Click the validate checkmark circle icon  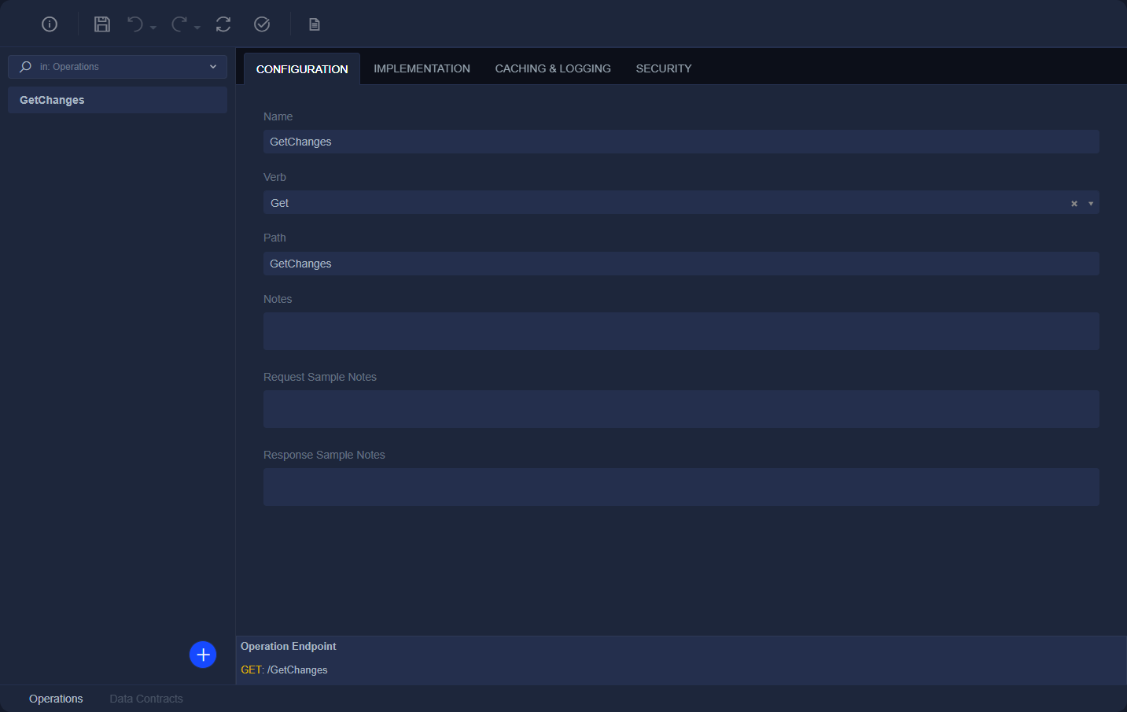pos(262,24)
